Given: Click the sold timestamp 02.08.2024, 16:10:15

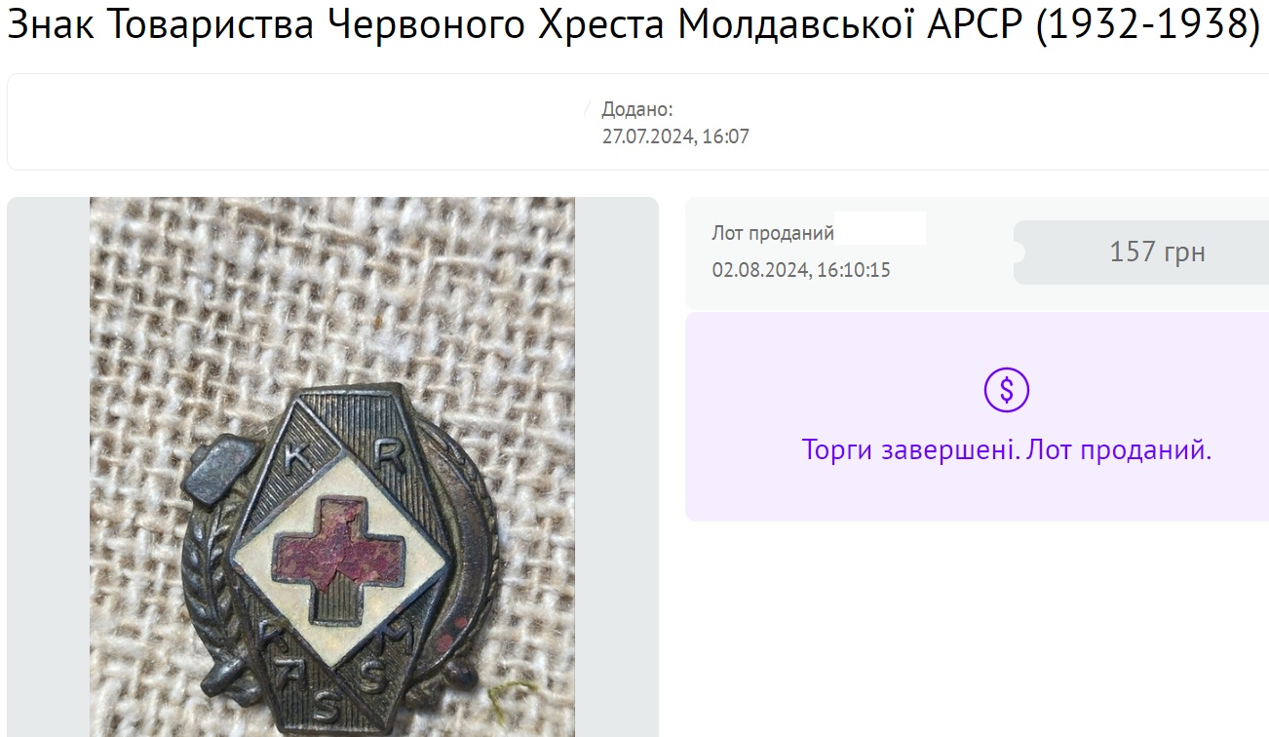Looking at the screenshot, I should [801, 270].
